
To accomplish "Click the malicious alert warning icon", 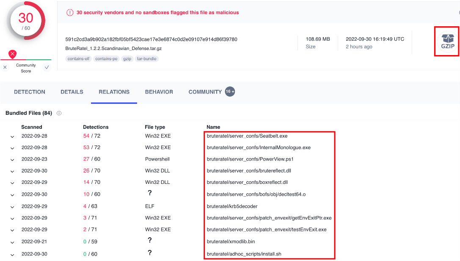I will point(70,13).
